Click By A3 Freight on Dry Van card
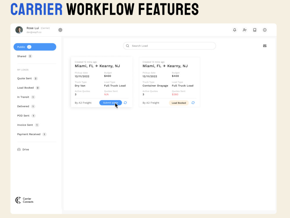290x218 pixels. tap(83, 103)
